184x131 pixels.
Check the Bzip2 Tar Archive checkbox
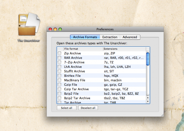60,98
